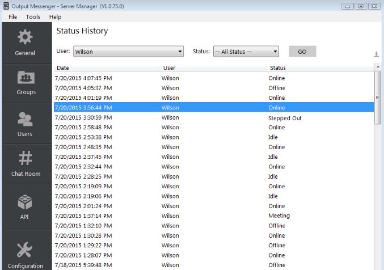Select row 7/20/2015 1:29:22 PM

point(214,245)
